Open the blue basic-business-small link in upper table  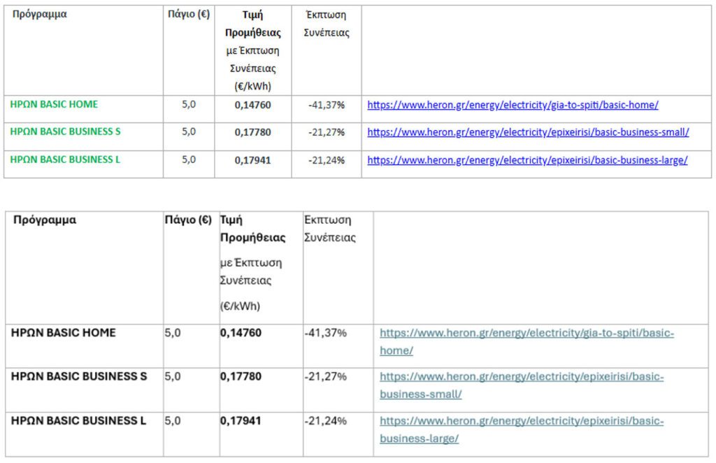tap(528, 132)
